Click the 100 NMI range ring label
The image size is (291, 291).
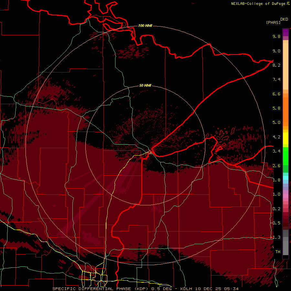tap(145, 26)
